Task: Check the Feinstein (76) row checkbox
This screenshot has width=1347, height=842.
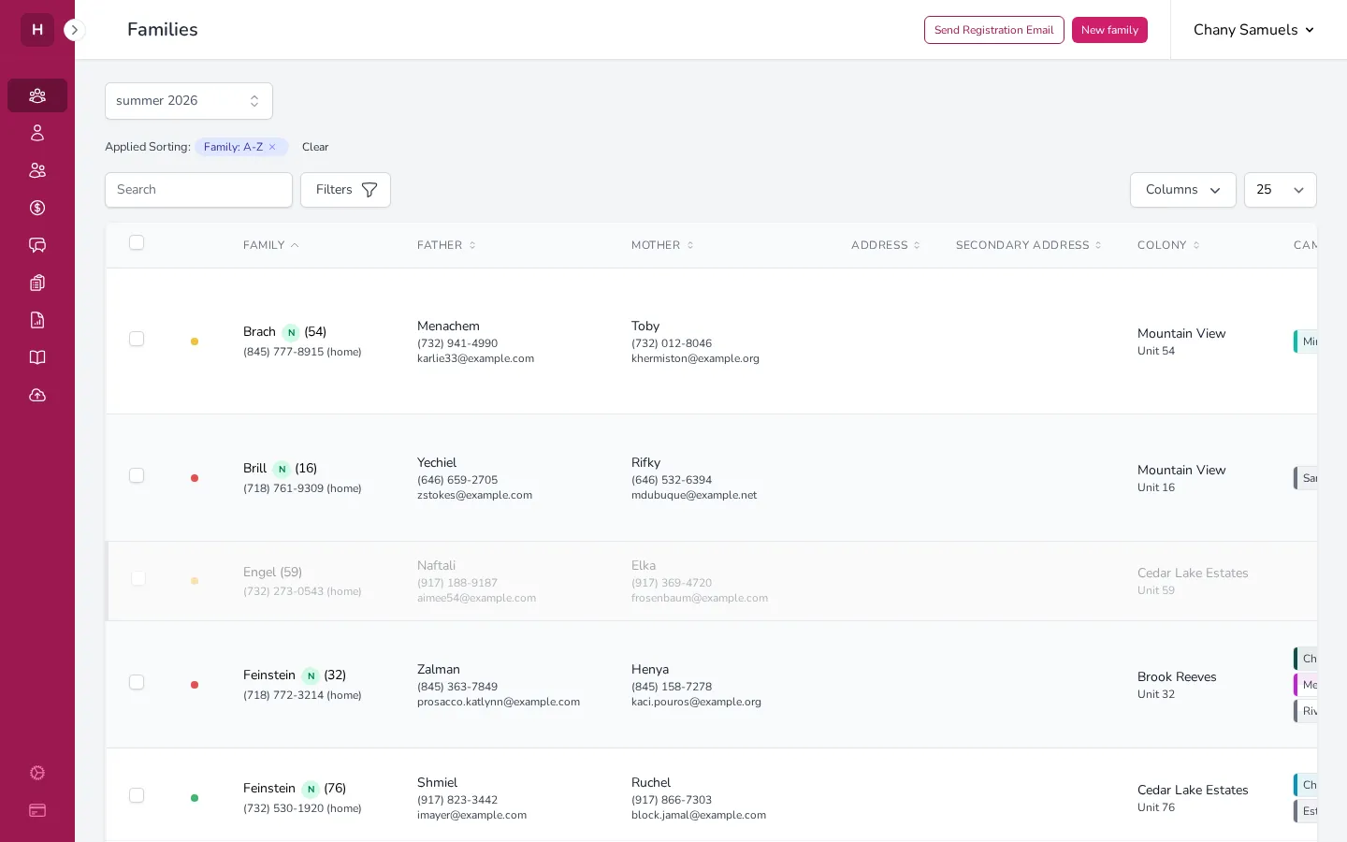Action: [137, 795]
